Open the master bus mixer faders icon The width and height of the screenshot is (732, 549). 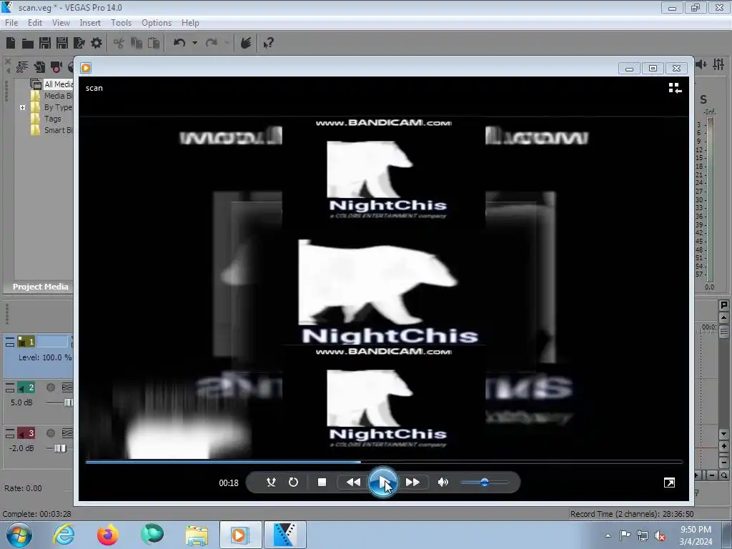click(x=719, y=64)
